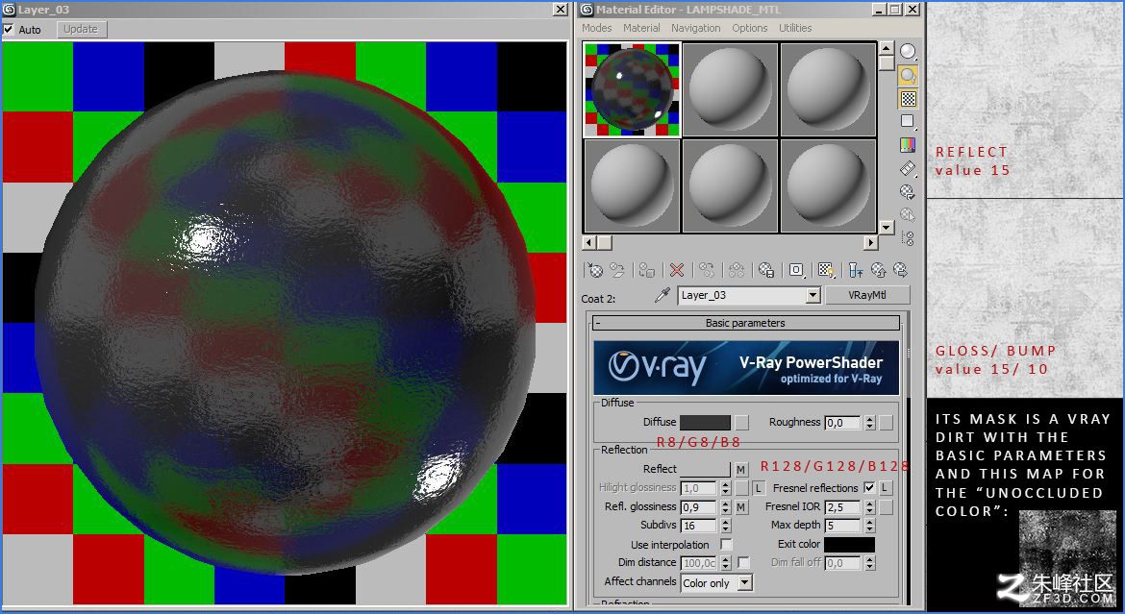Click Max depth spinner arrows
Image resolution: width=1125 pixels, height=614 pixels.
point(869,526)
